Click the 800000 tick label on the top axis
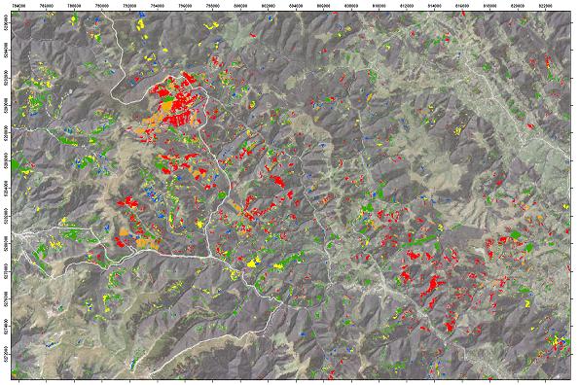Image resolution: width=579 pixels, height=385 pixels. (x=240, y=5)
